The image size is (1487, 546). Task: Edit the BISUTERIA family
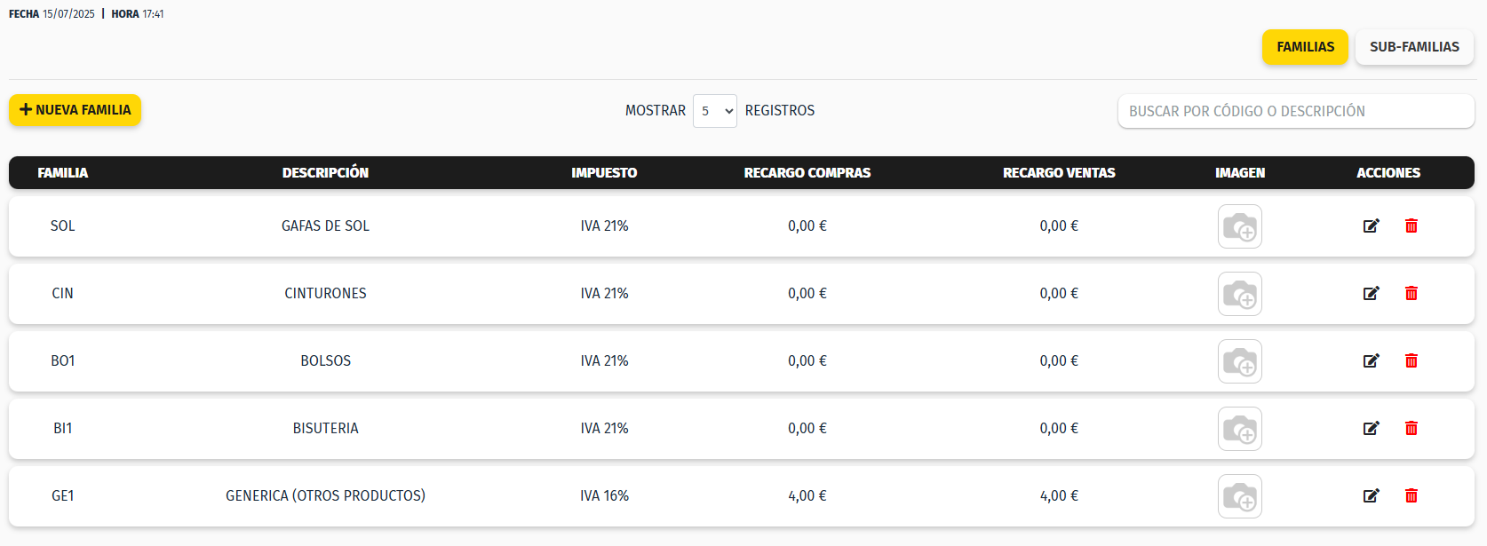coord(1371,428)
